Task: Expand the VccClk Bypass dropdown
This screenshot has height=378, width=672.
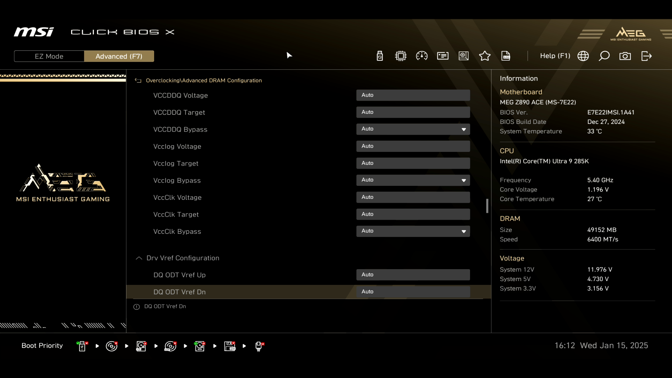Action: (413, 231)
